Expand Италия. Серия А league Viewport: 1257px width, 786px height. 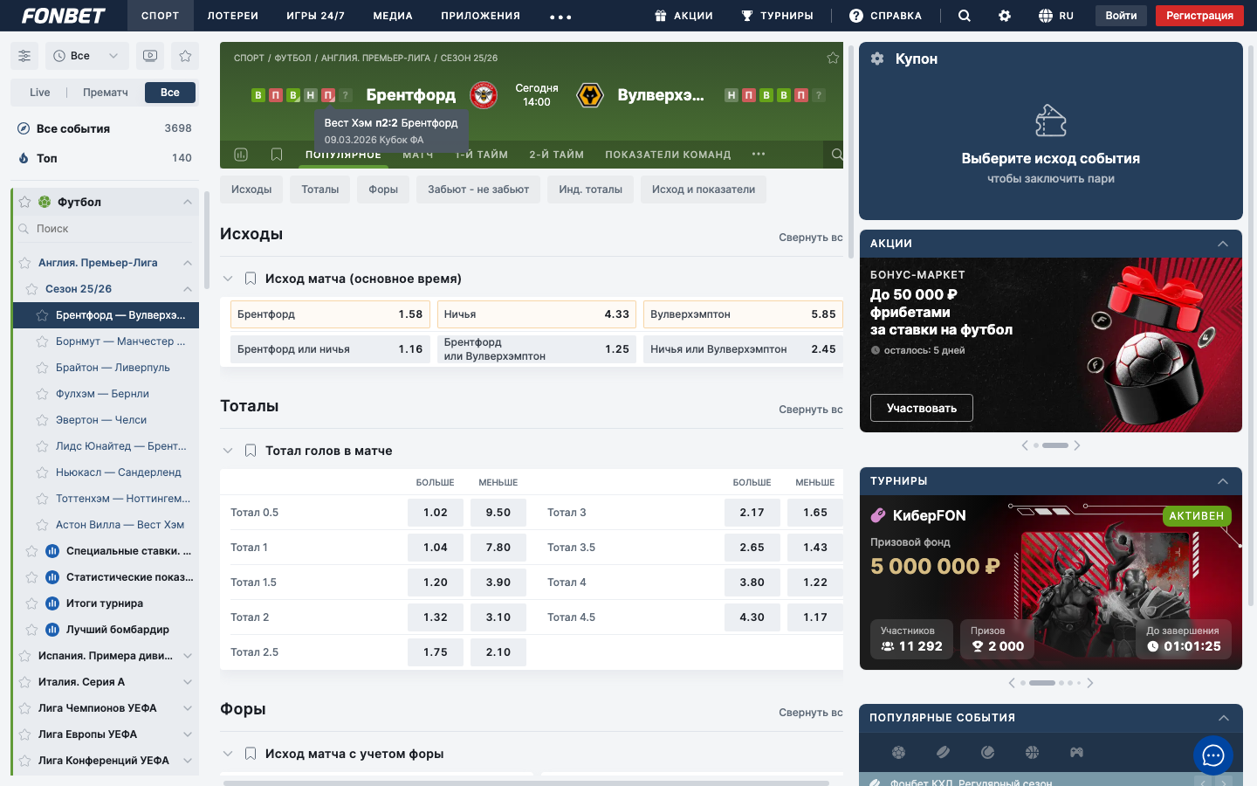click(x=187, y=682)
